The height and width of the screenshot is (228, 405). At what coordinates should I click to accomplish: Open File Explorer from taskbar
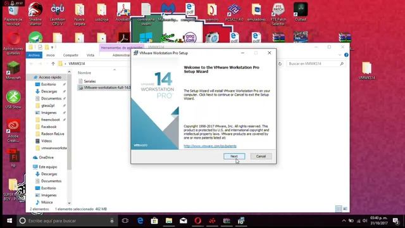[169, 221]
